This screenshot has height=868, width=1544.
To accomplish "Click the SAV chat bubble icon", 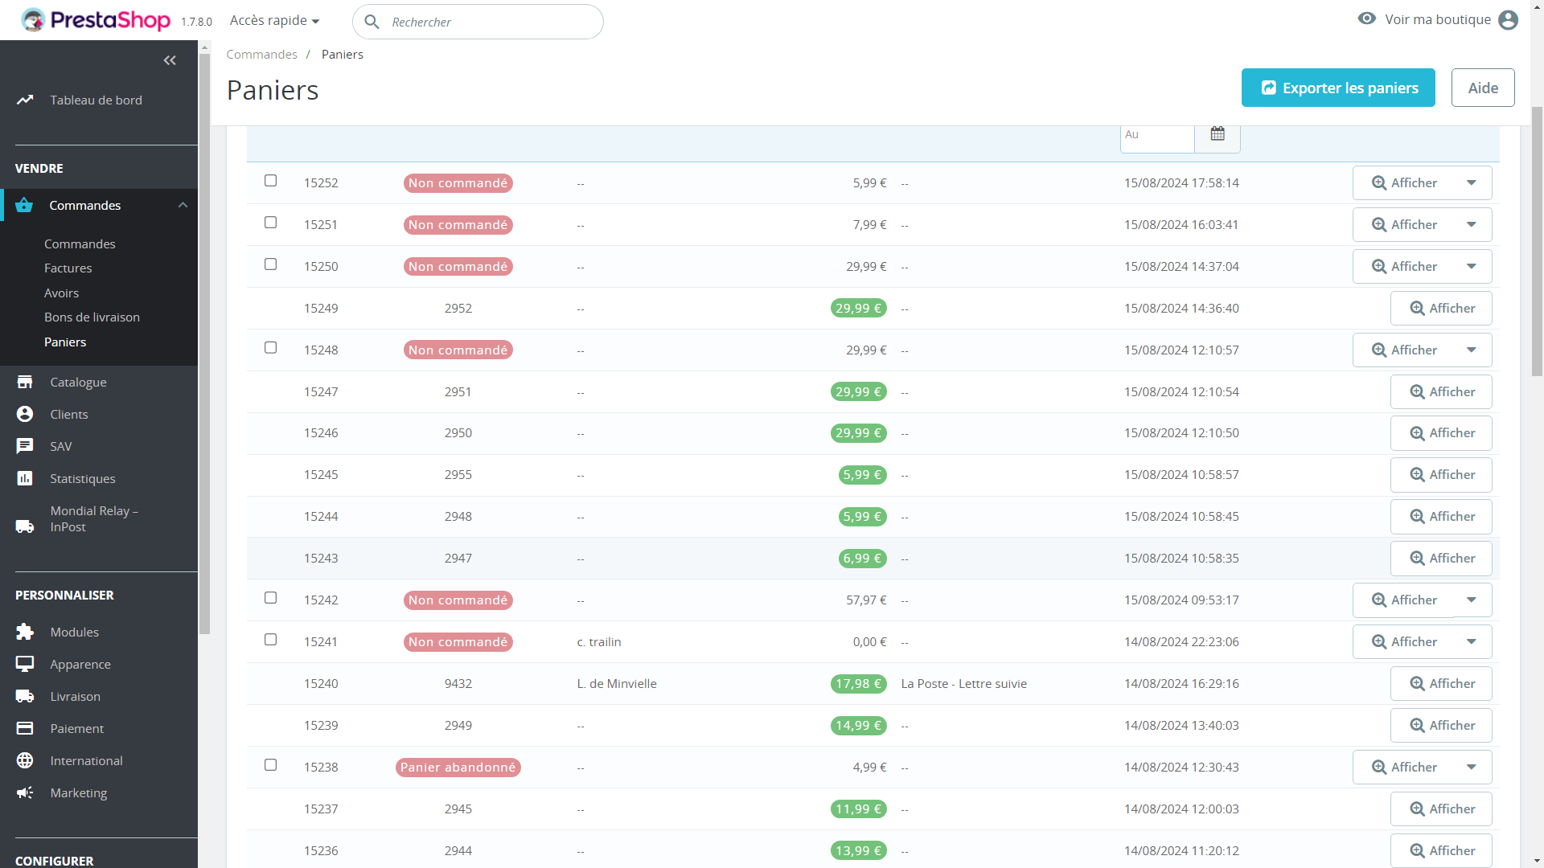I will (x=25, y=447).
